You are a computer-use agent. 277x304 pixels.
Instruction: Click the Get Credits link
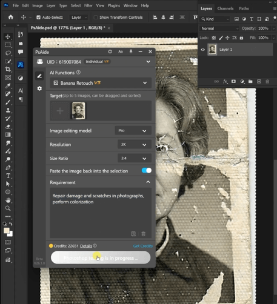pos(143,246)
